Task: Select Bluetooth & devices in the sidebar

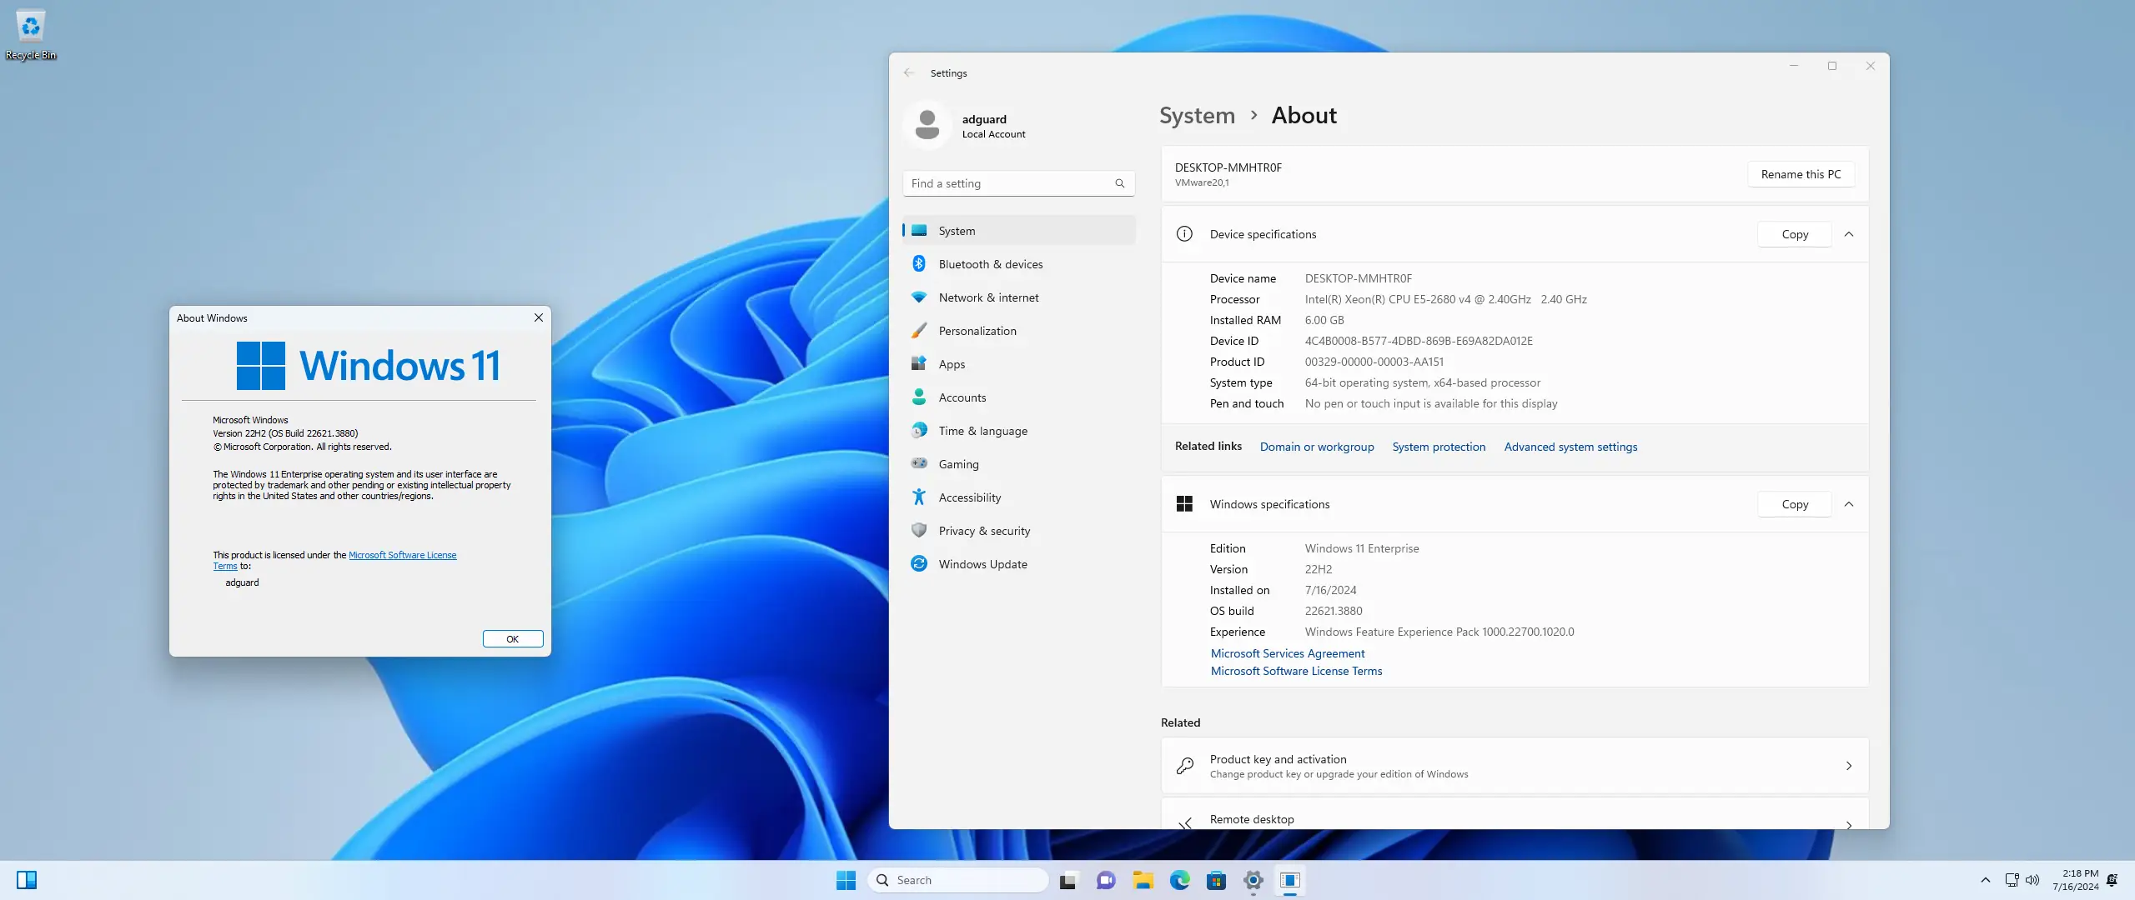Action: [990, 263]
